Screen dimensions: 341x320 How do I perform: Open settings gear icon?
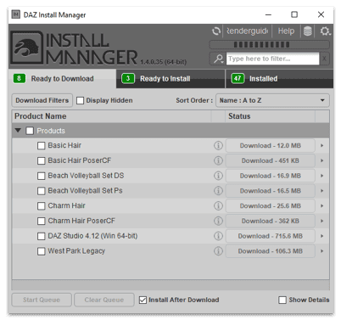click(325, 31)
